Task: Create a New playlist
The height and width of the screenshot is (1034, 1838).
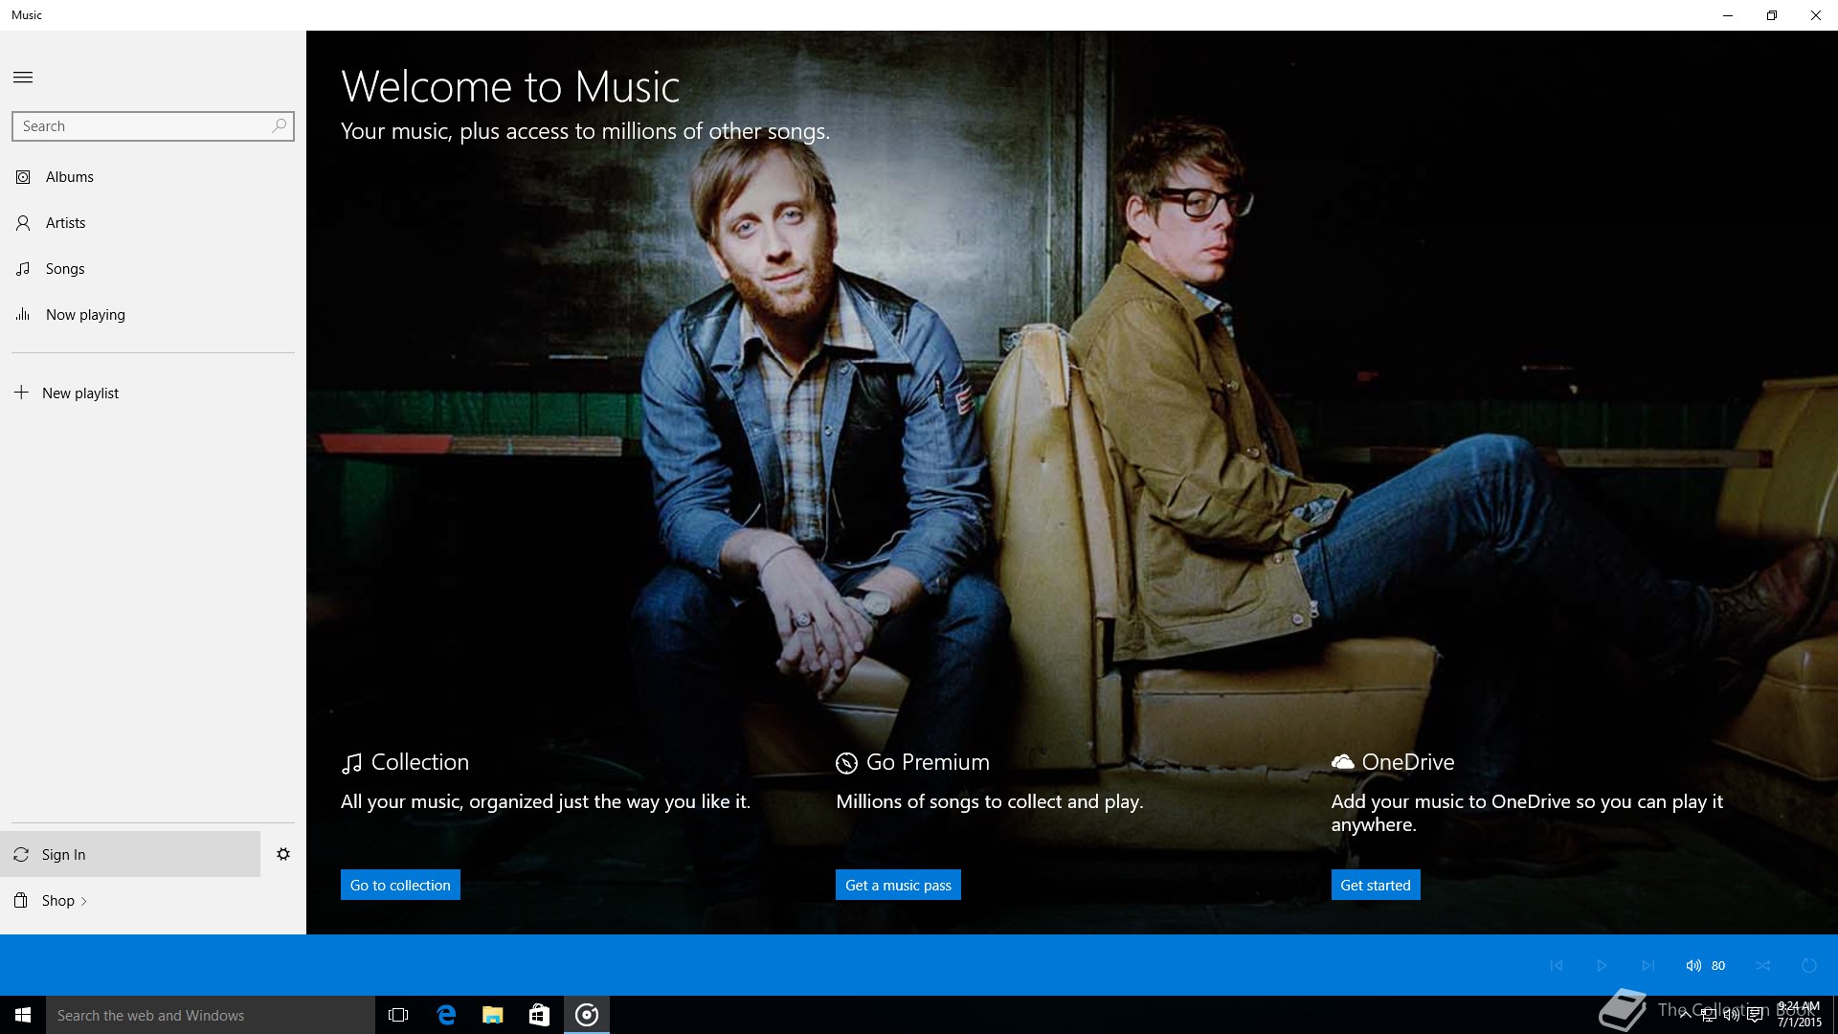Action: point(153,393)
